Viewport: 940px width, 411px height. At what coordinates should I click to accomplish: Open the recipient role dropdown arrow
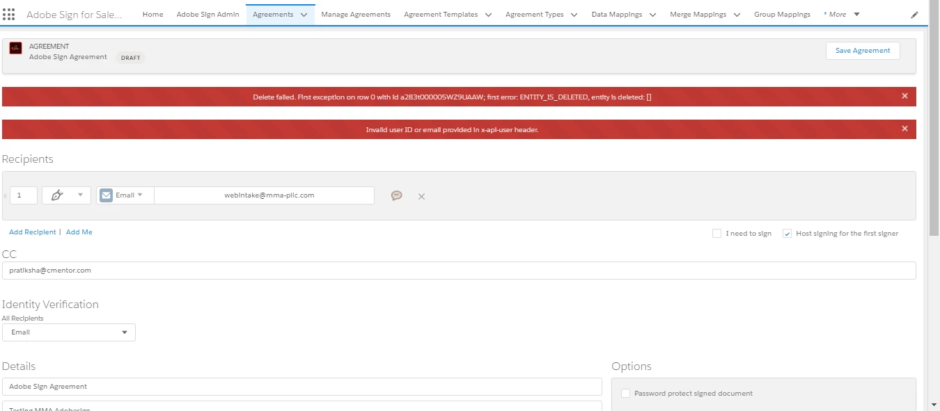pyautogui.click(x=80, y=195)
